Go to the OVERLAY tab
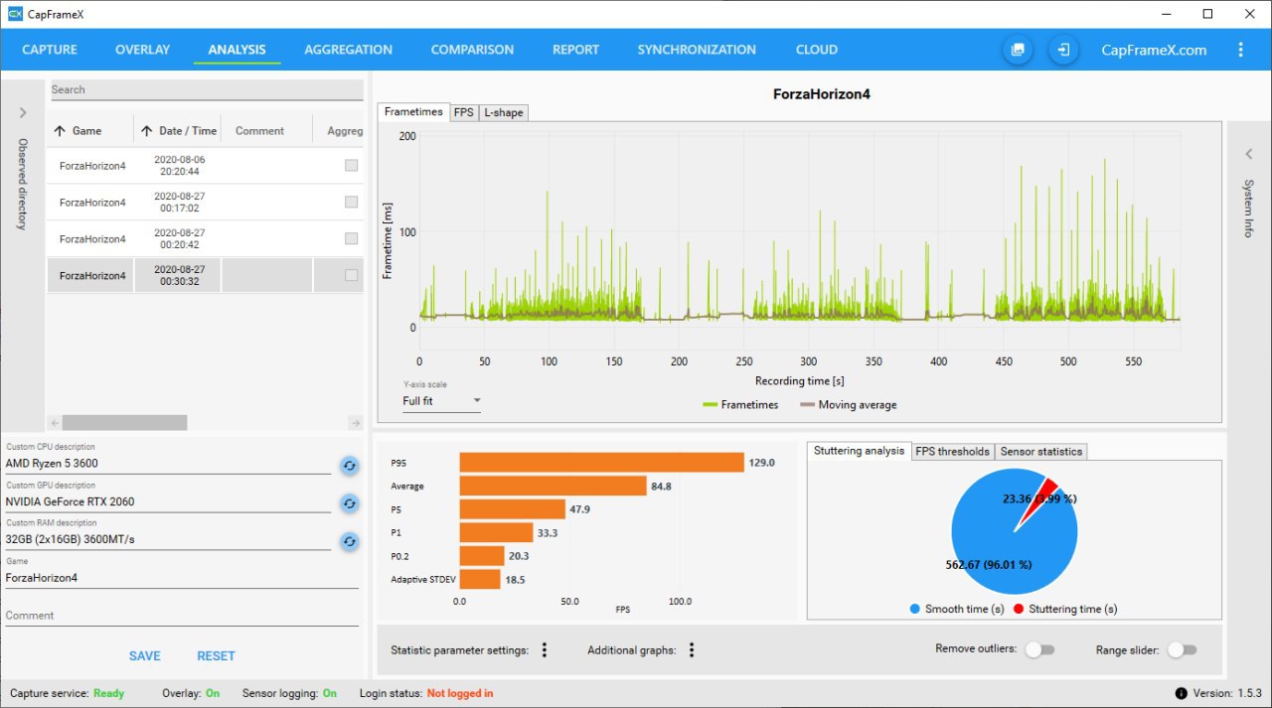 point(142,50)
